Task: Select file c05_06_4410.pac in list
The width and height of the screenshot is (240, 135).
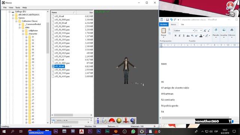Action: [62, 76]
